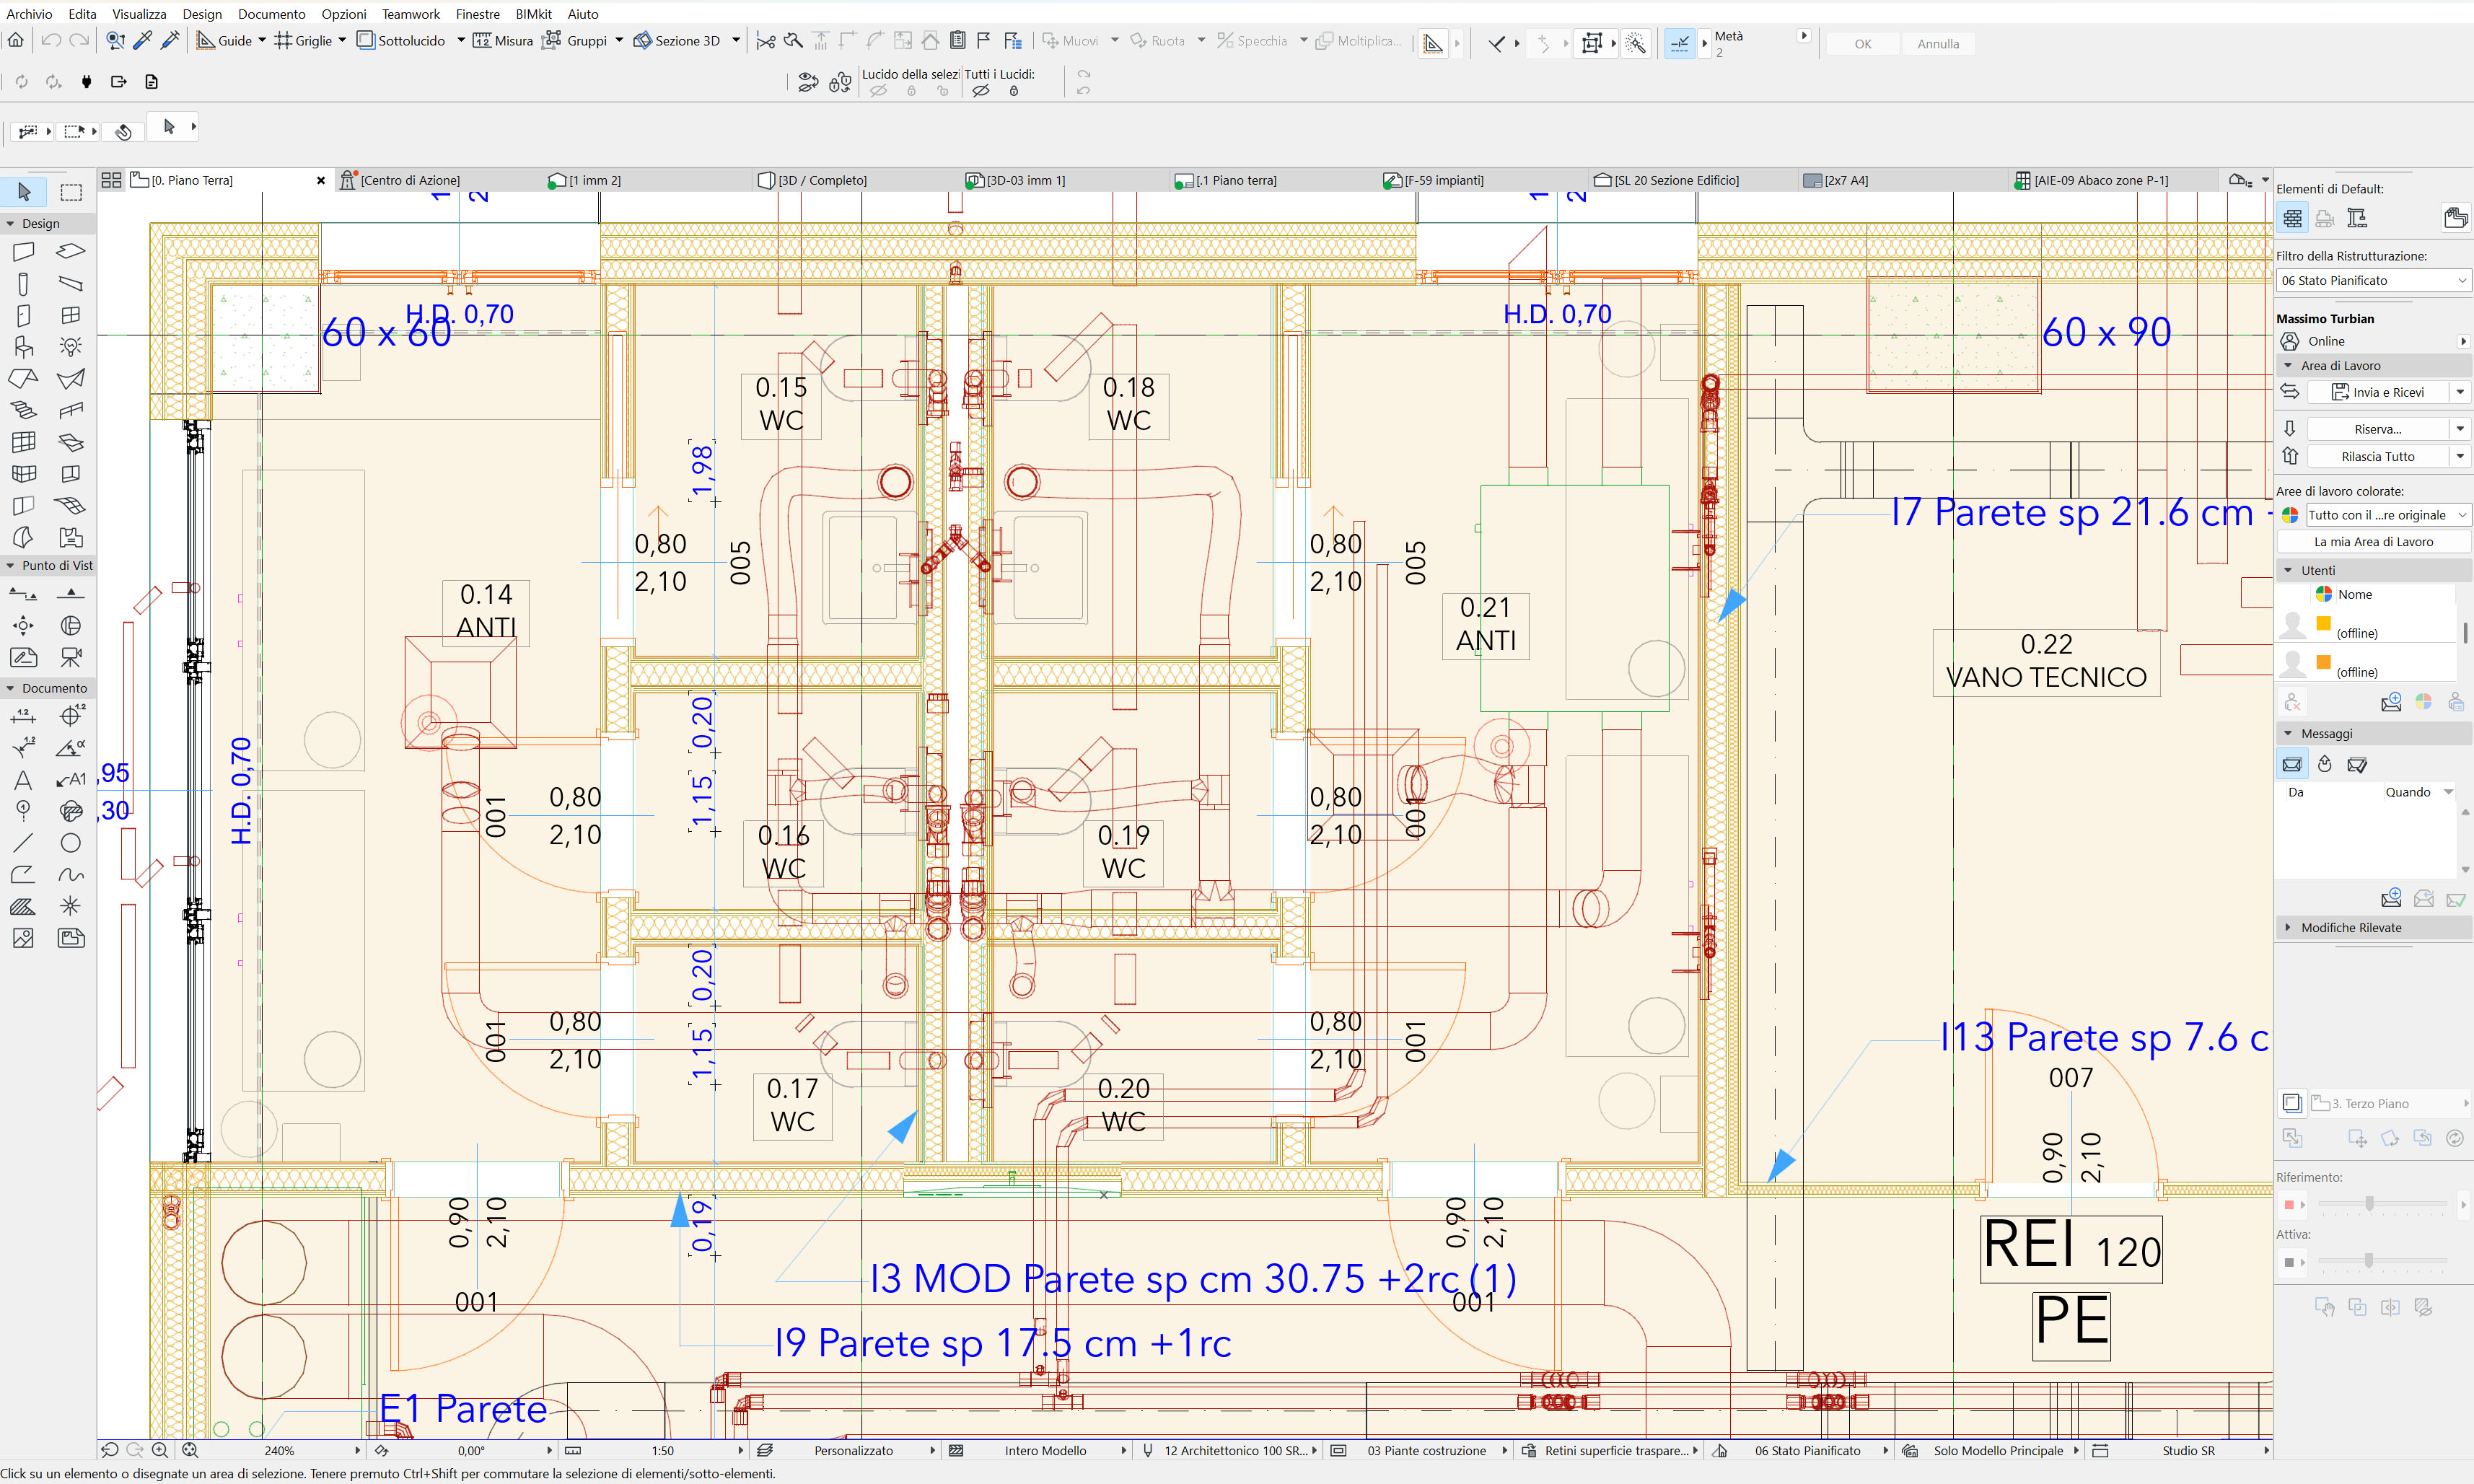Open the new message envelope icon under Utenti
Image resolution: width=2474 pixels, height=1484 pixels.
pos(2390,702)
